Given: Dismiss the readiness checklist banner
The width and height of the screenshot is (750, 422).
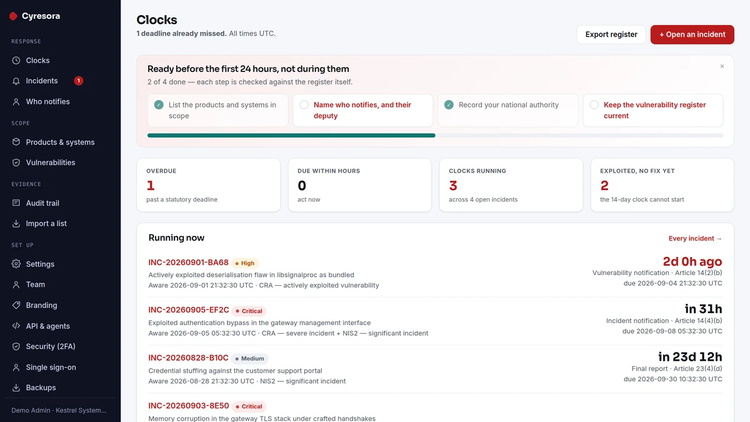Looking at the screenshot, I should point(722,66).
